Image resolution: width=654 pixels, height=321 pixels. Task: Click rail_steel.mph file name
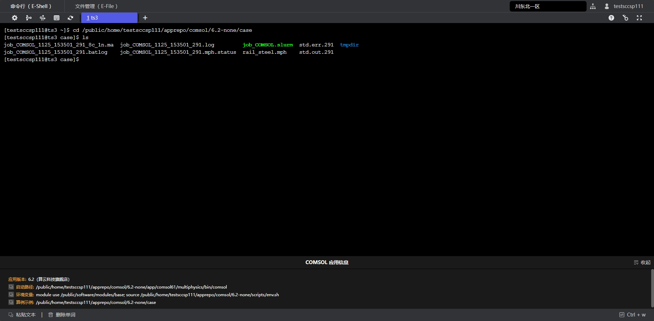click(x=264, y=52)
